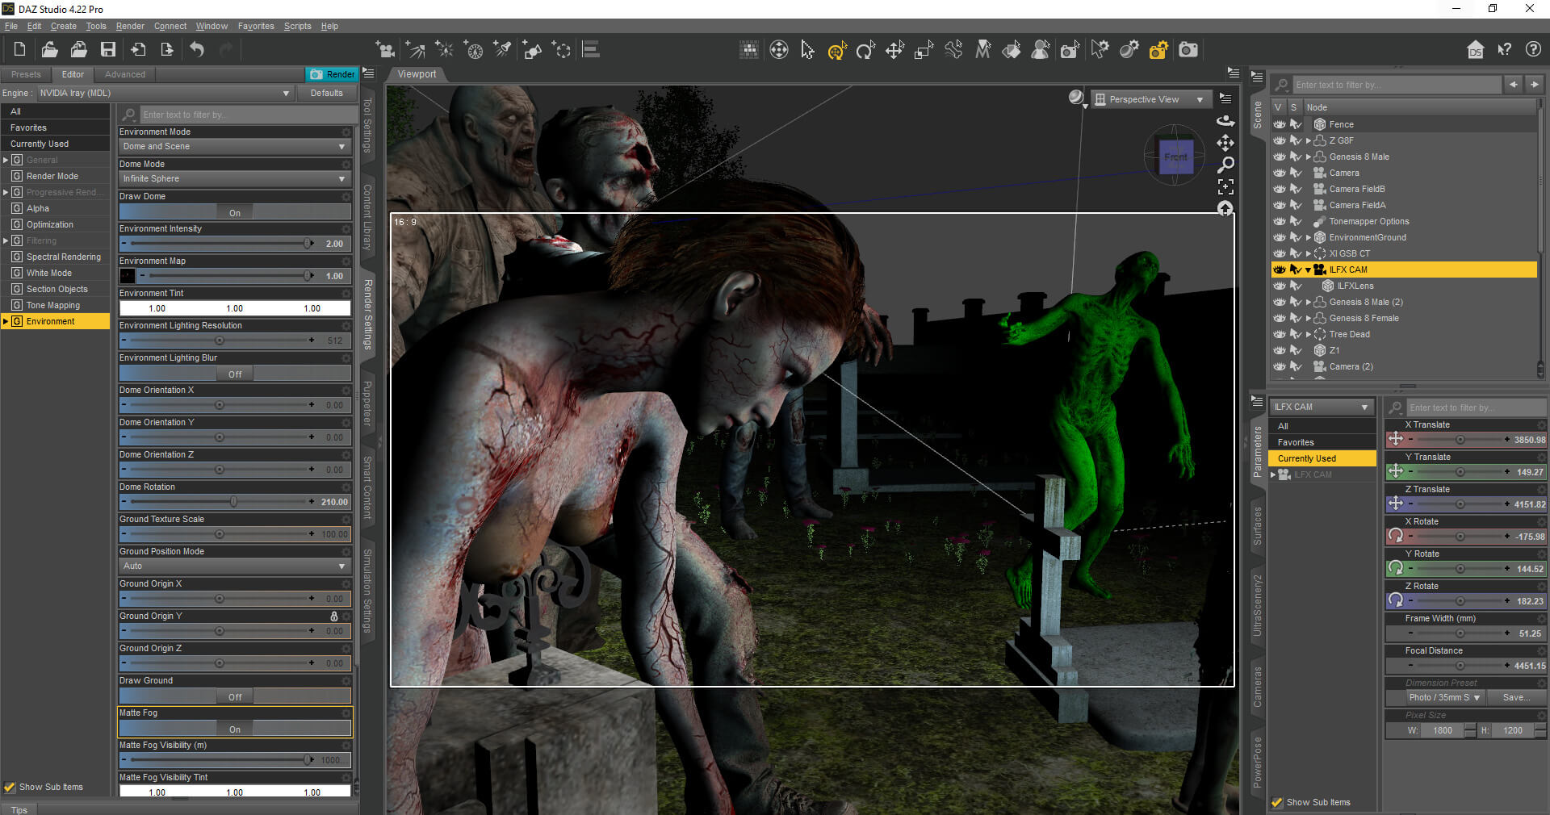The height and width of the screenshot is (815, 1550).
Task: Open the Dome Mode Infinite Sphere dropdown
Action: coord(235,178)
